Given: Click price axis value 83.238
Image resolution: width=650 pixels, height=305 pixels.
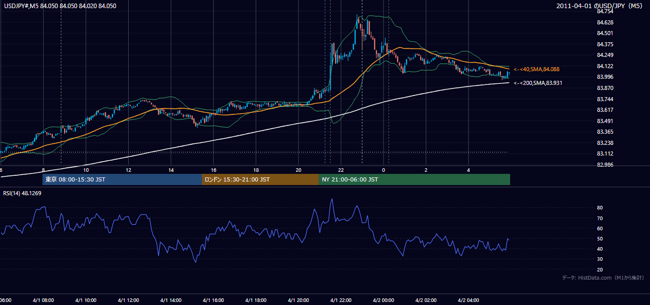Looking at the screenshot, I should coord(604,143).
